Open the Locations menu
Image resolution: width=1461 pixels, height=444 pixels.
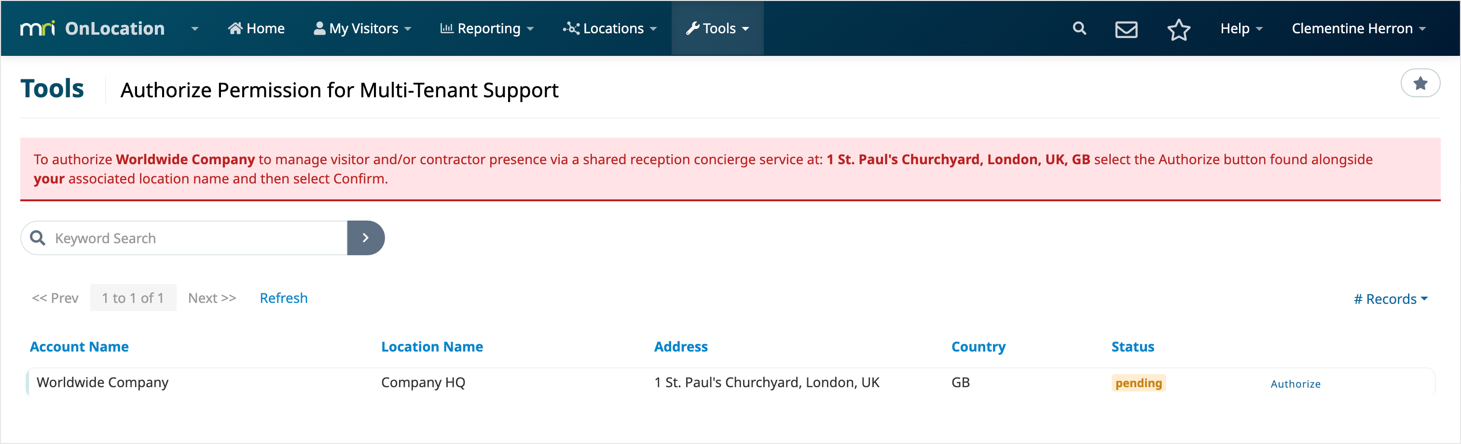[610, 28]
